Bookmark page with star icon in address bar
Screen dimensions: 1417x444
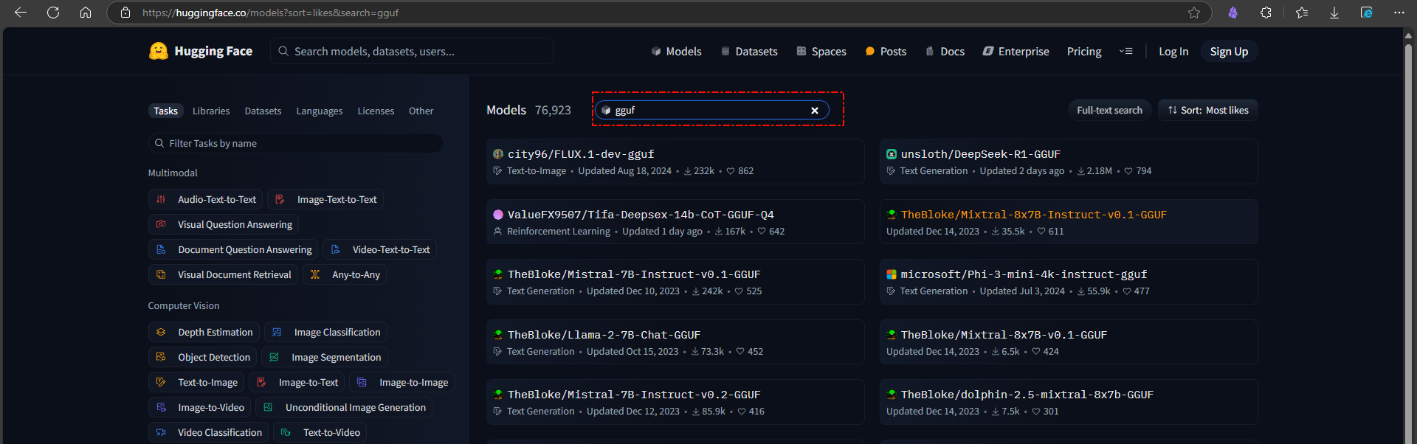tap(1194, 13)
